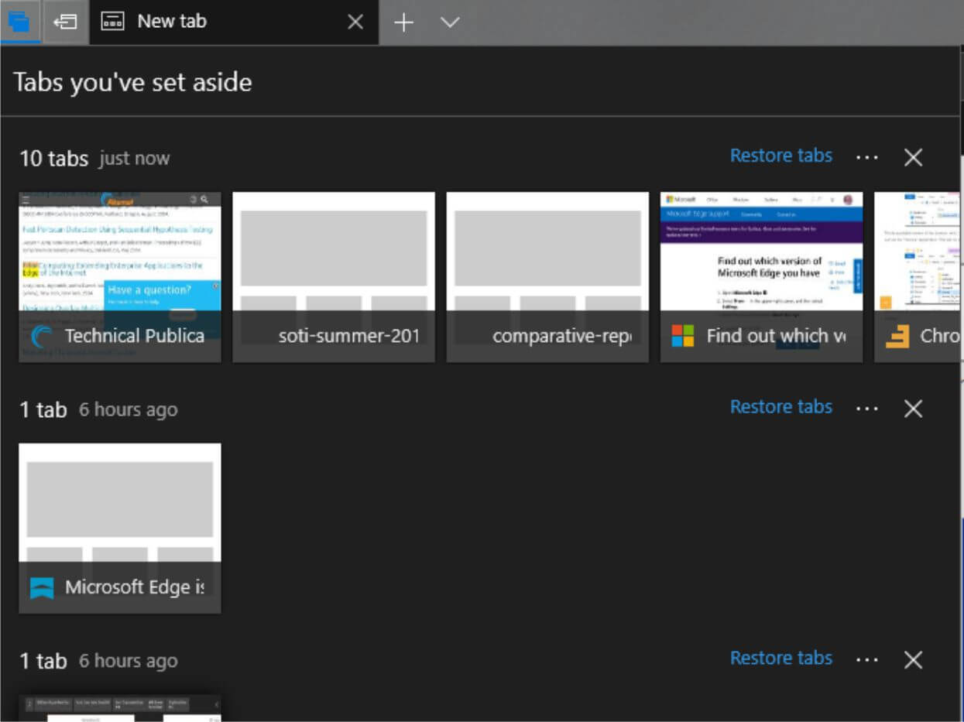
Task: Open a new tab with plus button
Action: pyautogui.click(x=403, y=22)
